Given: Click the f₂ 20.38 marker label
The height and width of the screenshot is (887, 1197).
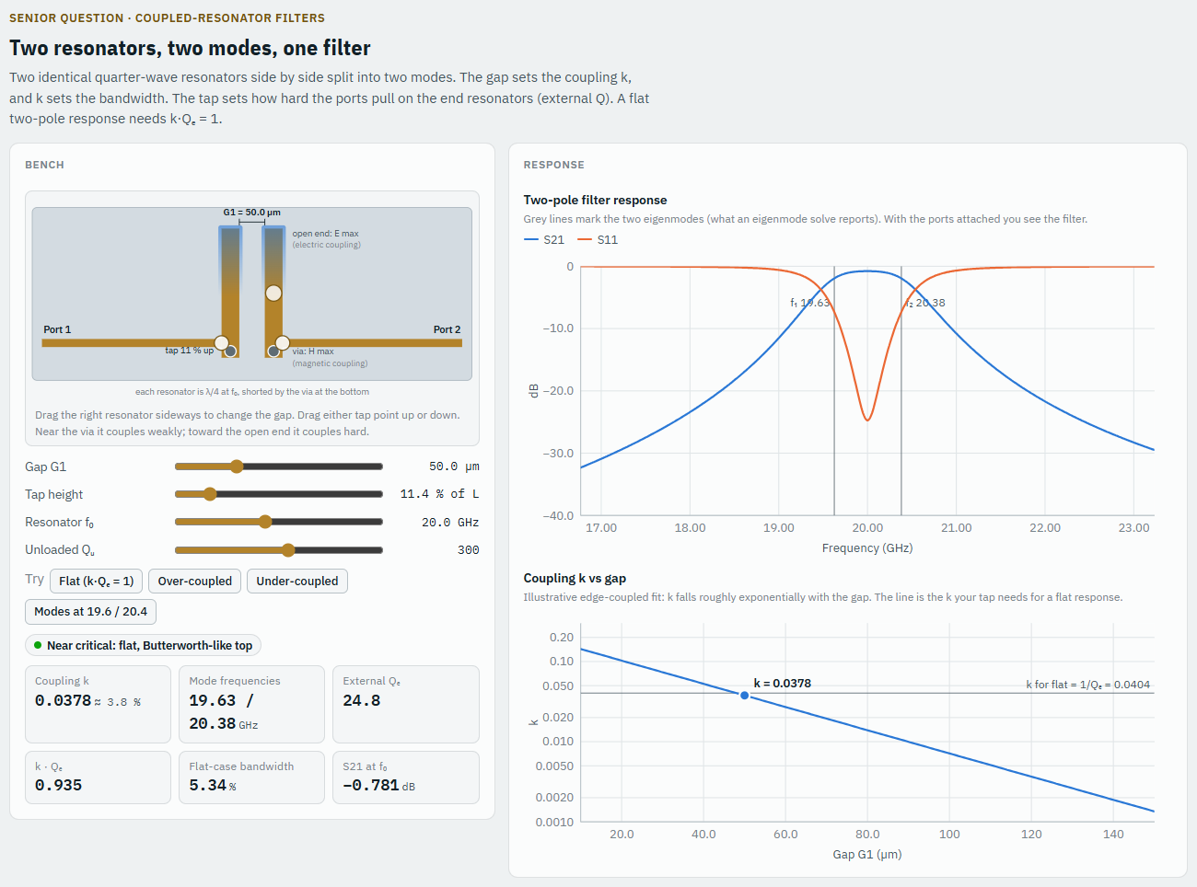Looking at the screenshot, I should [x=924, y=303].
